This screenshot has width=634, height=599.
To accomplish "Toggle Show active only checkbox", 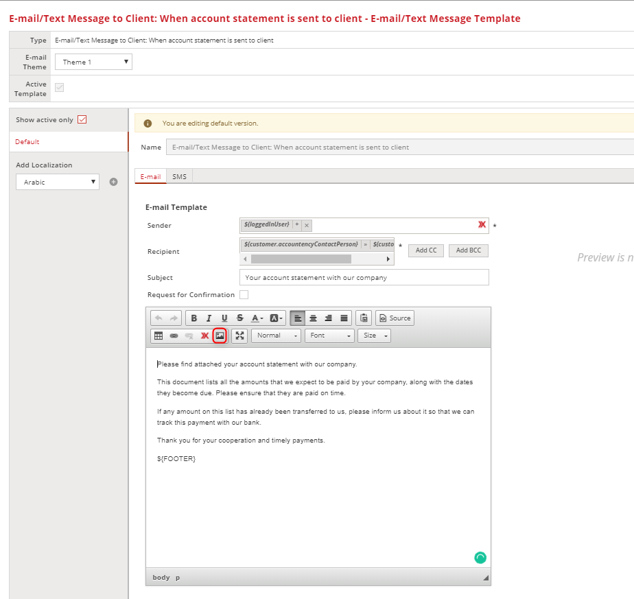I will [x=82, y=119].
